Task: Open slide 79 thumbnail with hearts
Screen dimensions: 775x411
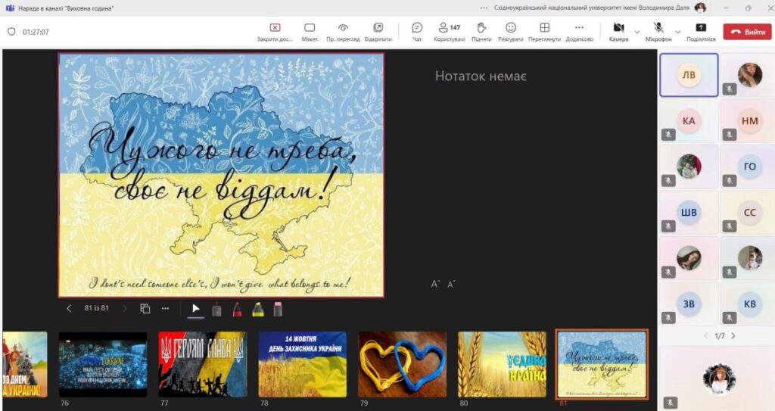Action: 402,364
